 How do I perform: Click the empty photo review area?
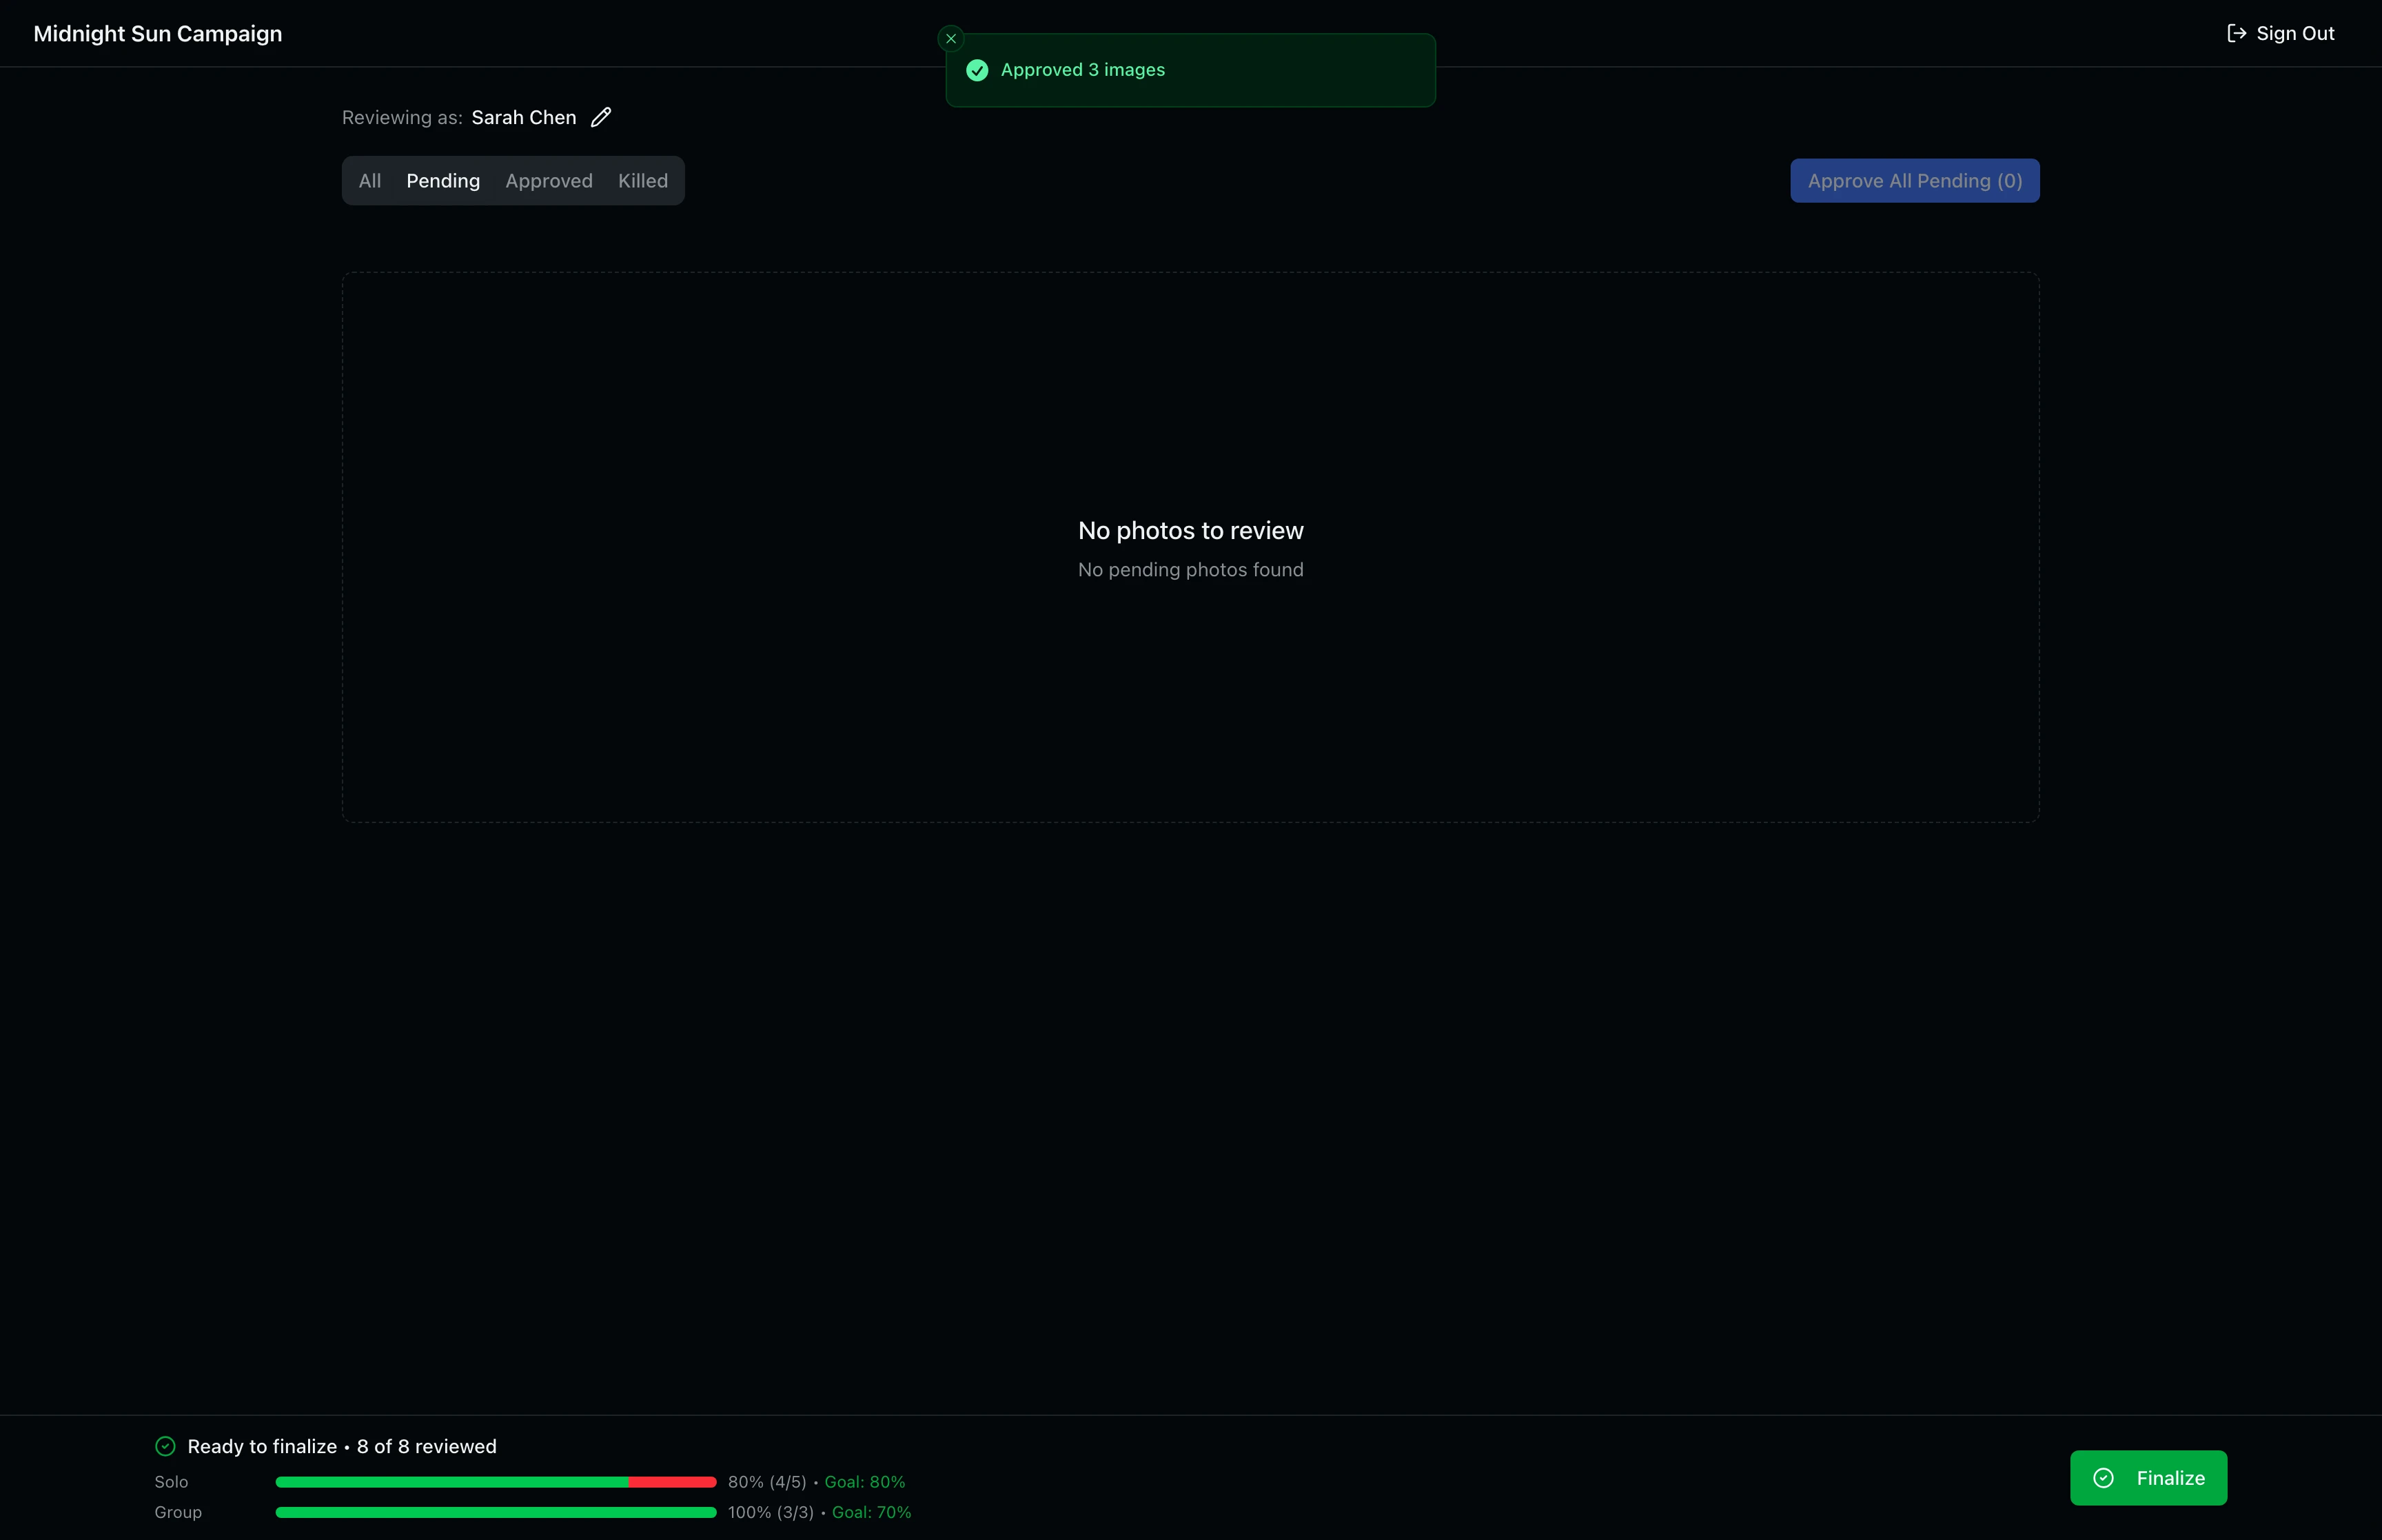[1190, 546]
